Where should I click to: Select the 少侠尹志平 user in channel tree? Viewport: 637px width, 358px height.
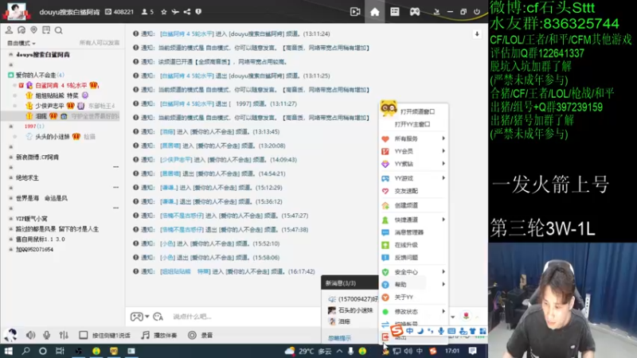click(49, 106)
